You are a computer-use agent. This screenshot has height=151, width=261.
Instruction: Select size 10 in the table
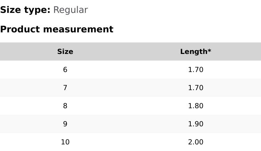tap(65, 142)
